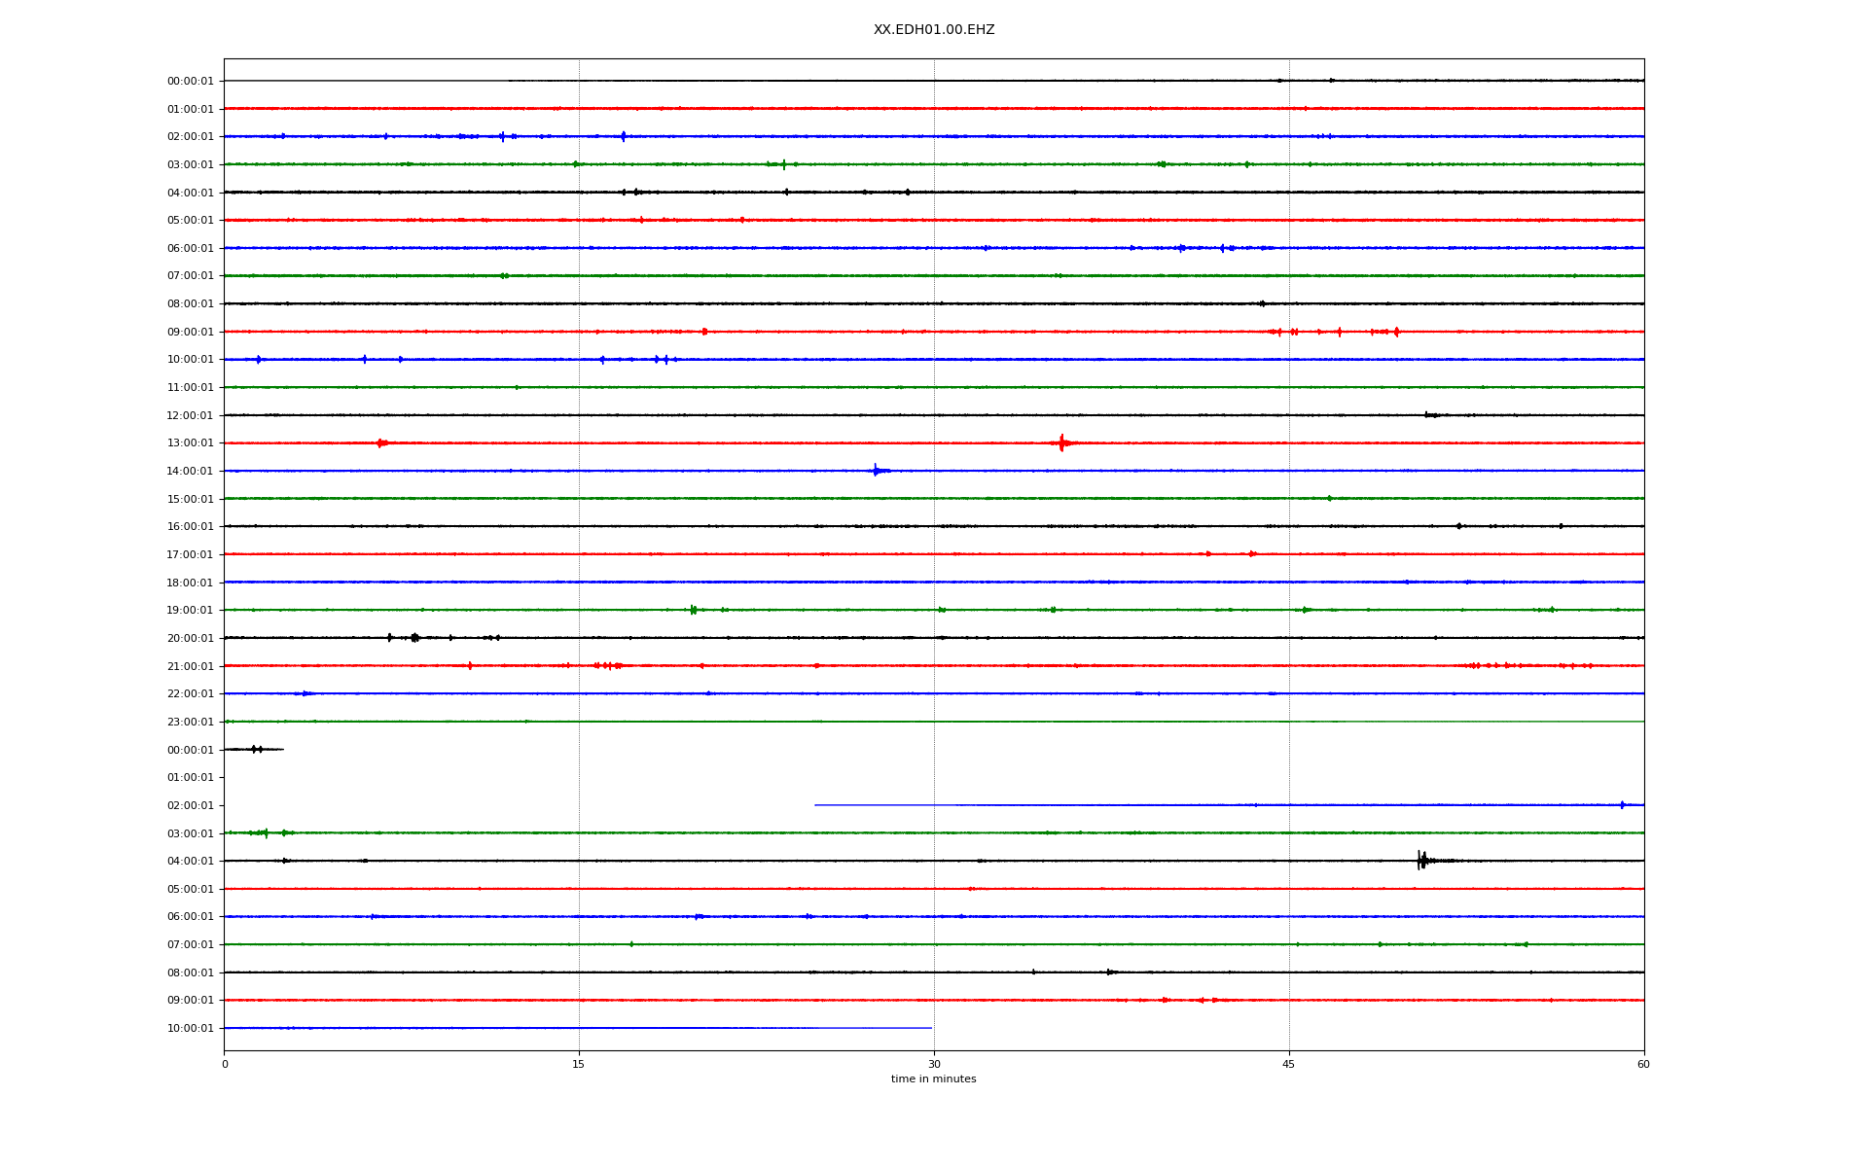Click the x-axis tick label 45
1868x1167 pixels.
(x=1288, y=1064)
